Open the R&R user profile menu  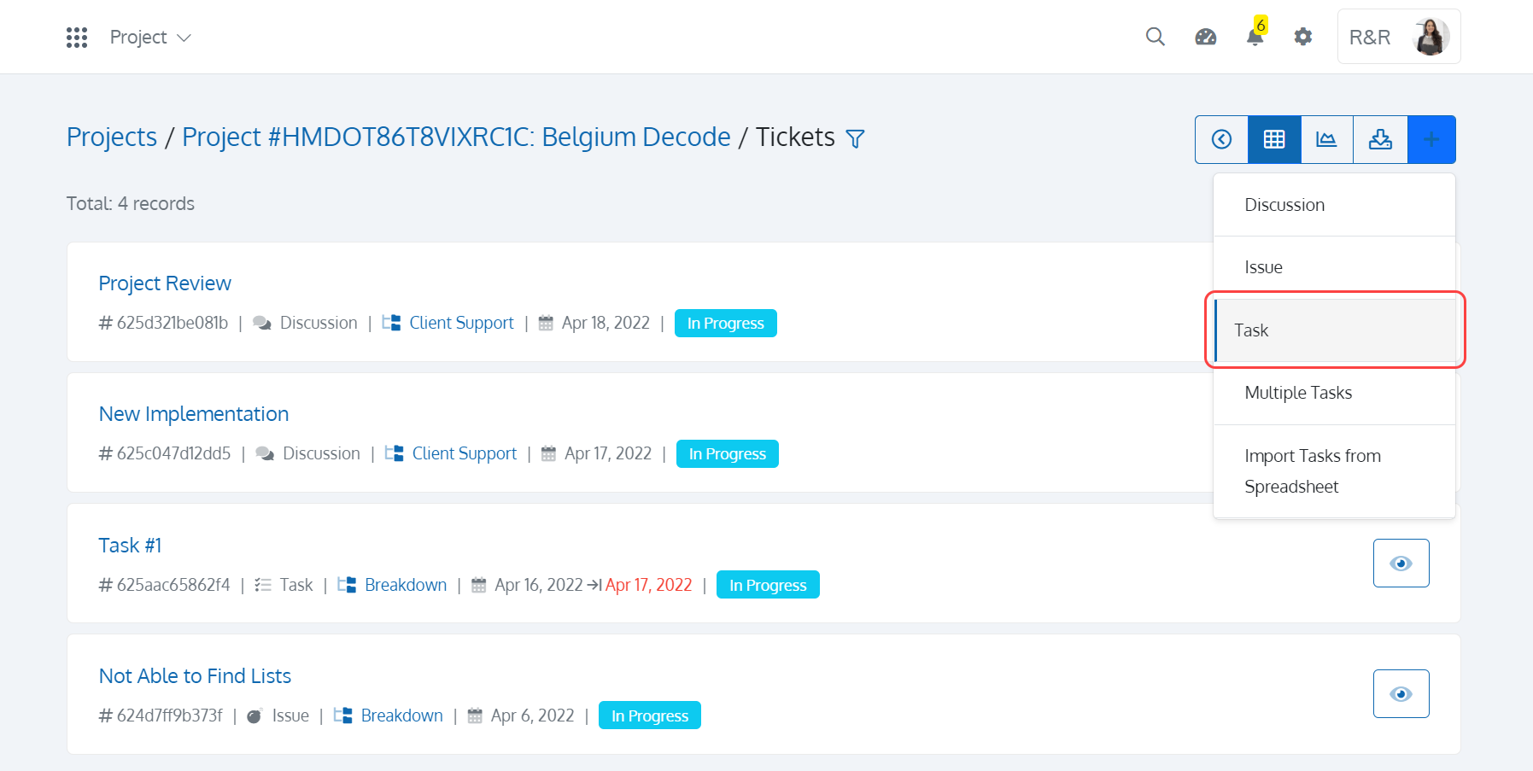click(x=1399, y=37)
